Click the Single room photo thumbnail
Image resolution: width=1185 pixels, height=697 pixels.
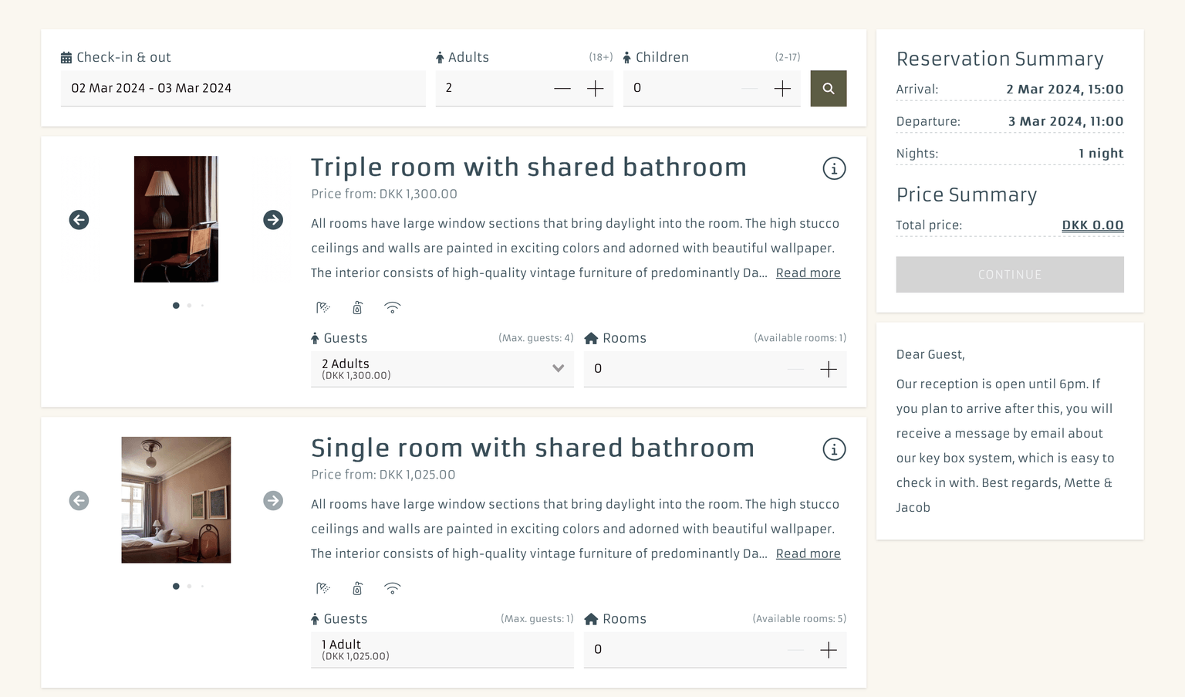[x=176, y=500]
